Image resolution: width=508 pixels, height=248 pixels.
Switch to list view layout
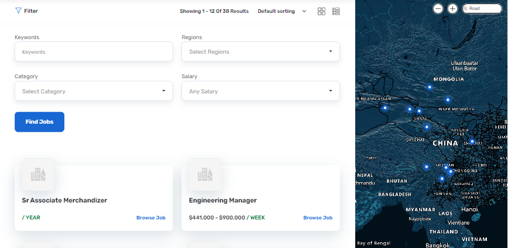336,11
